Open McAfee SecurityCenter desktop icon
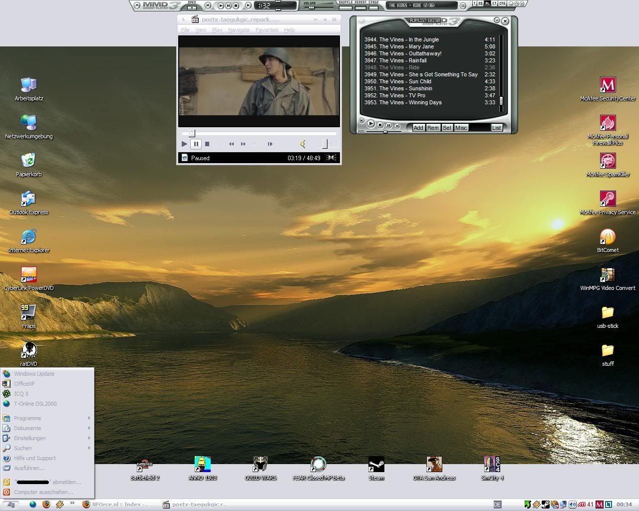 click(608, 85)
